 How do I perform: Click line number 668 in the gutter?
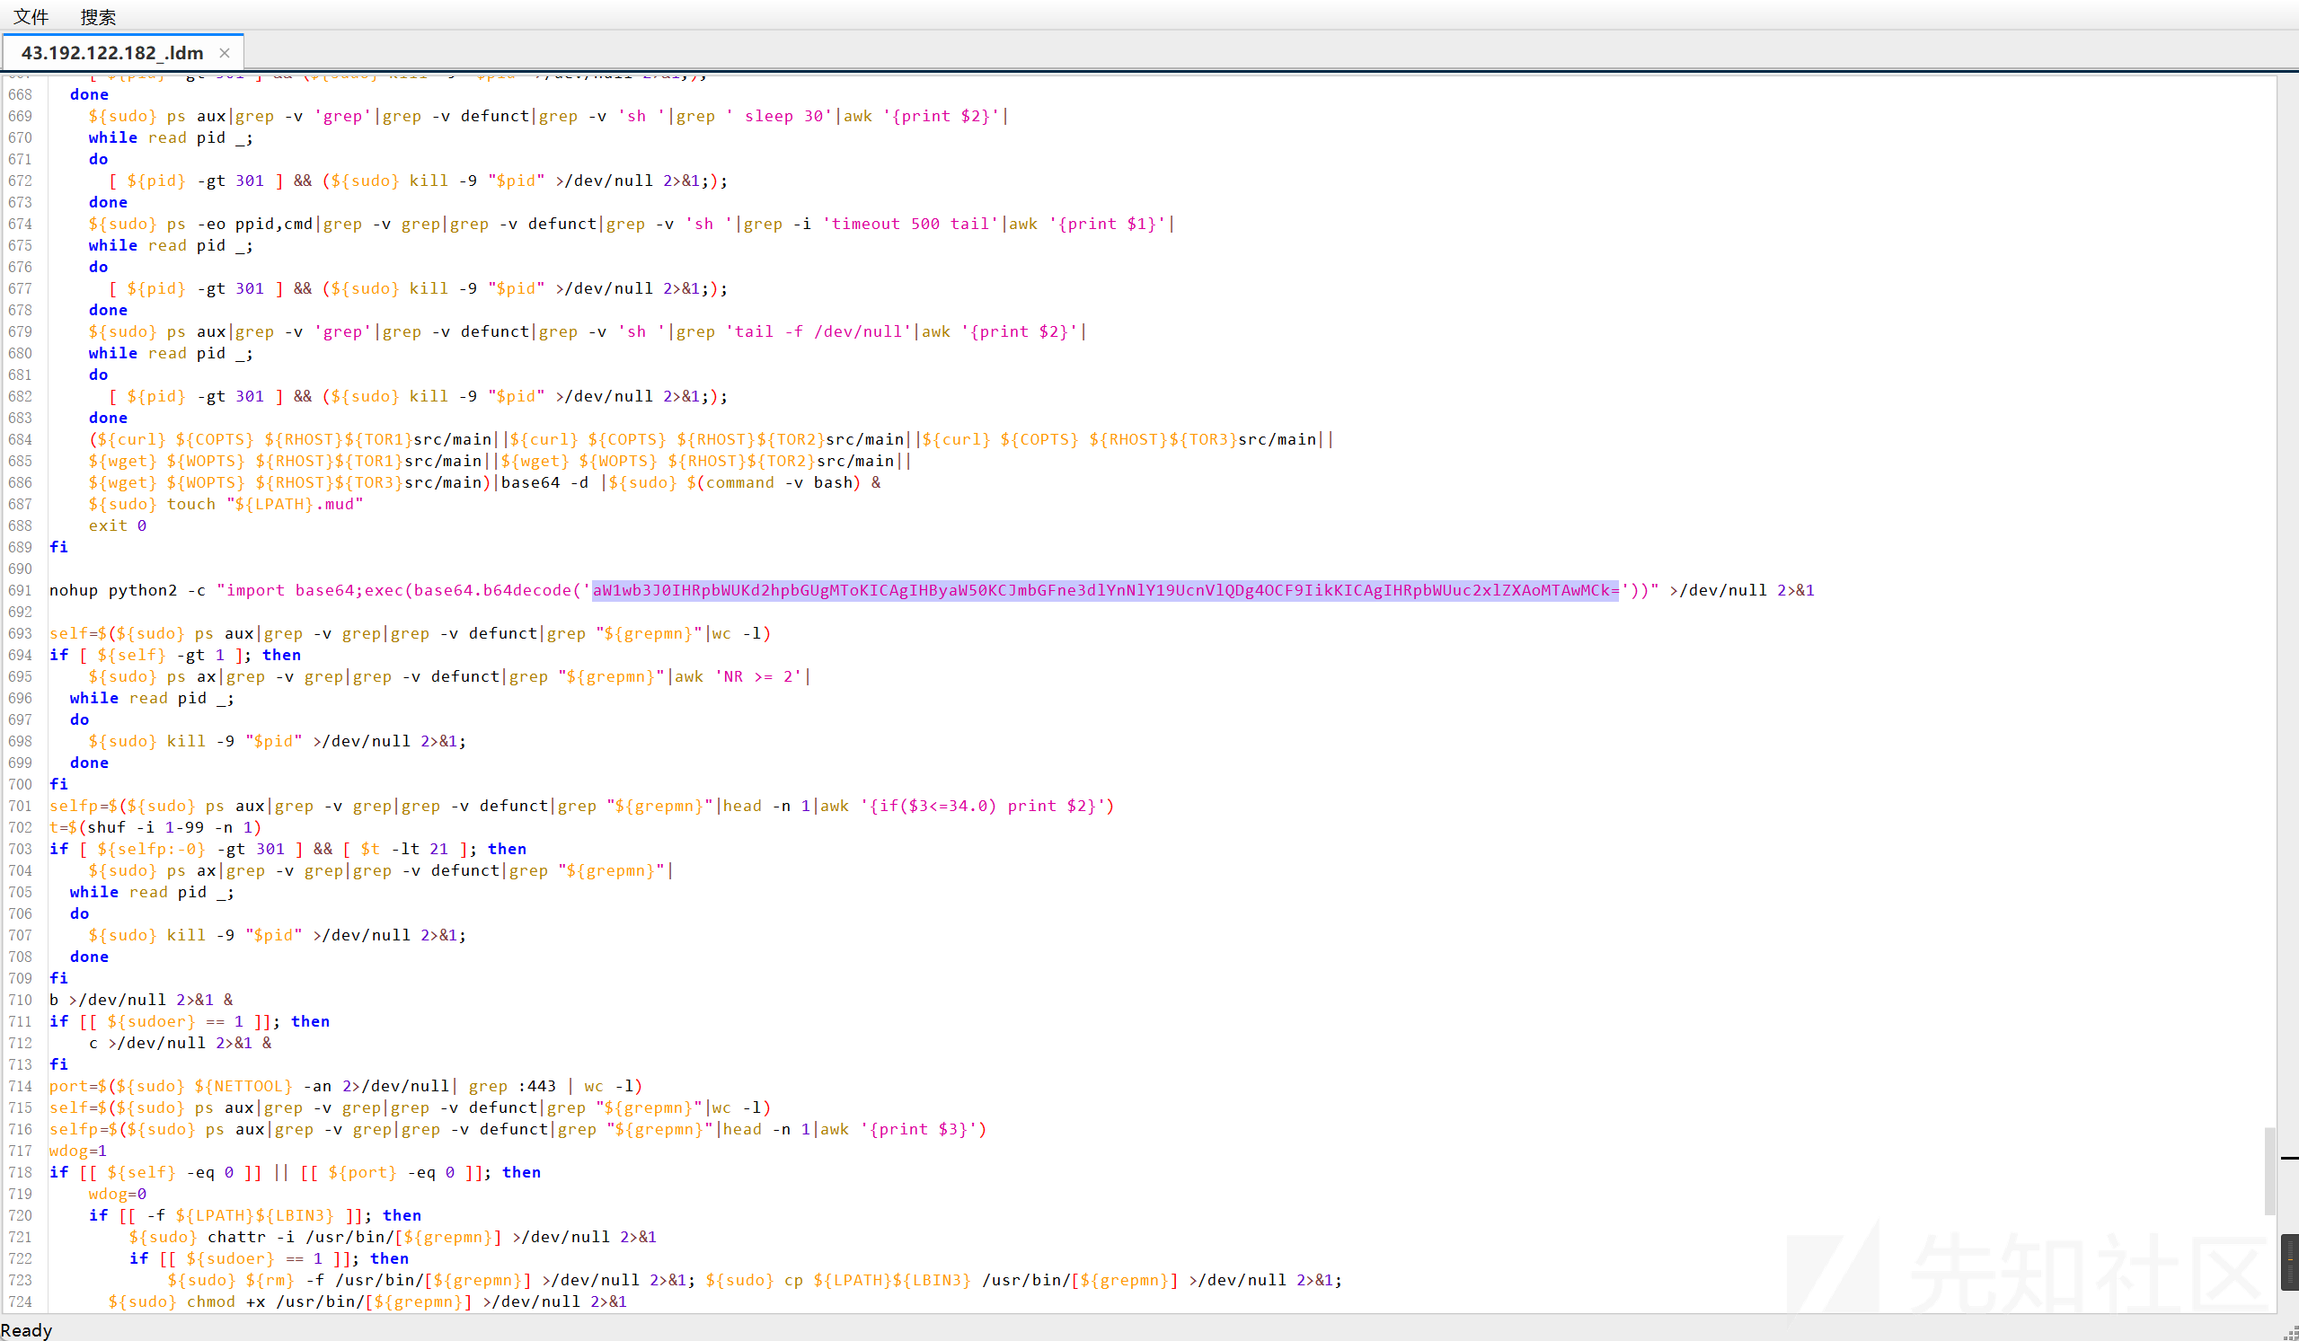click(x=20, y=94)
